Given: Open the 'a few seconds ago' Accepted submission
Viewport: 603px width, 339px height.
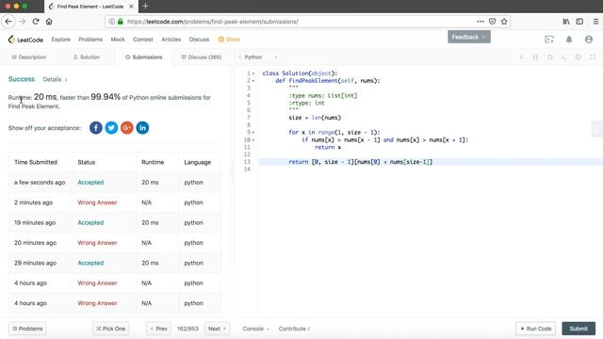Looking at the screenshot, I should (90, 182).
